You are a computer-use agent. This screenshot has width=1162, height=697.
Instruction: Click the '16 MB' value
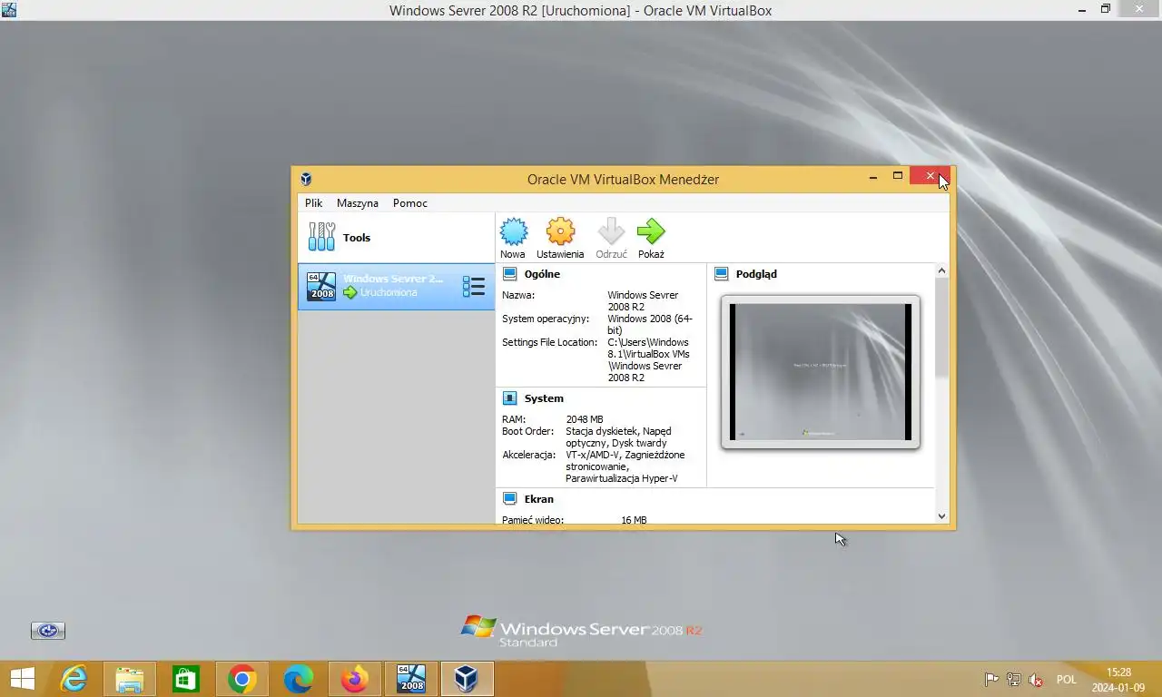point(634,520)
